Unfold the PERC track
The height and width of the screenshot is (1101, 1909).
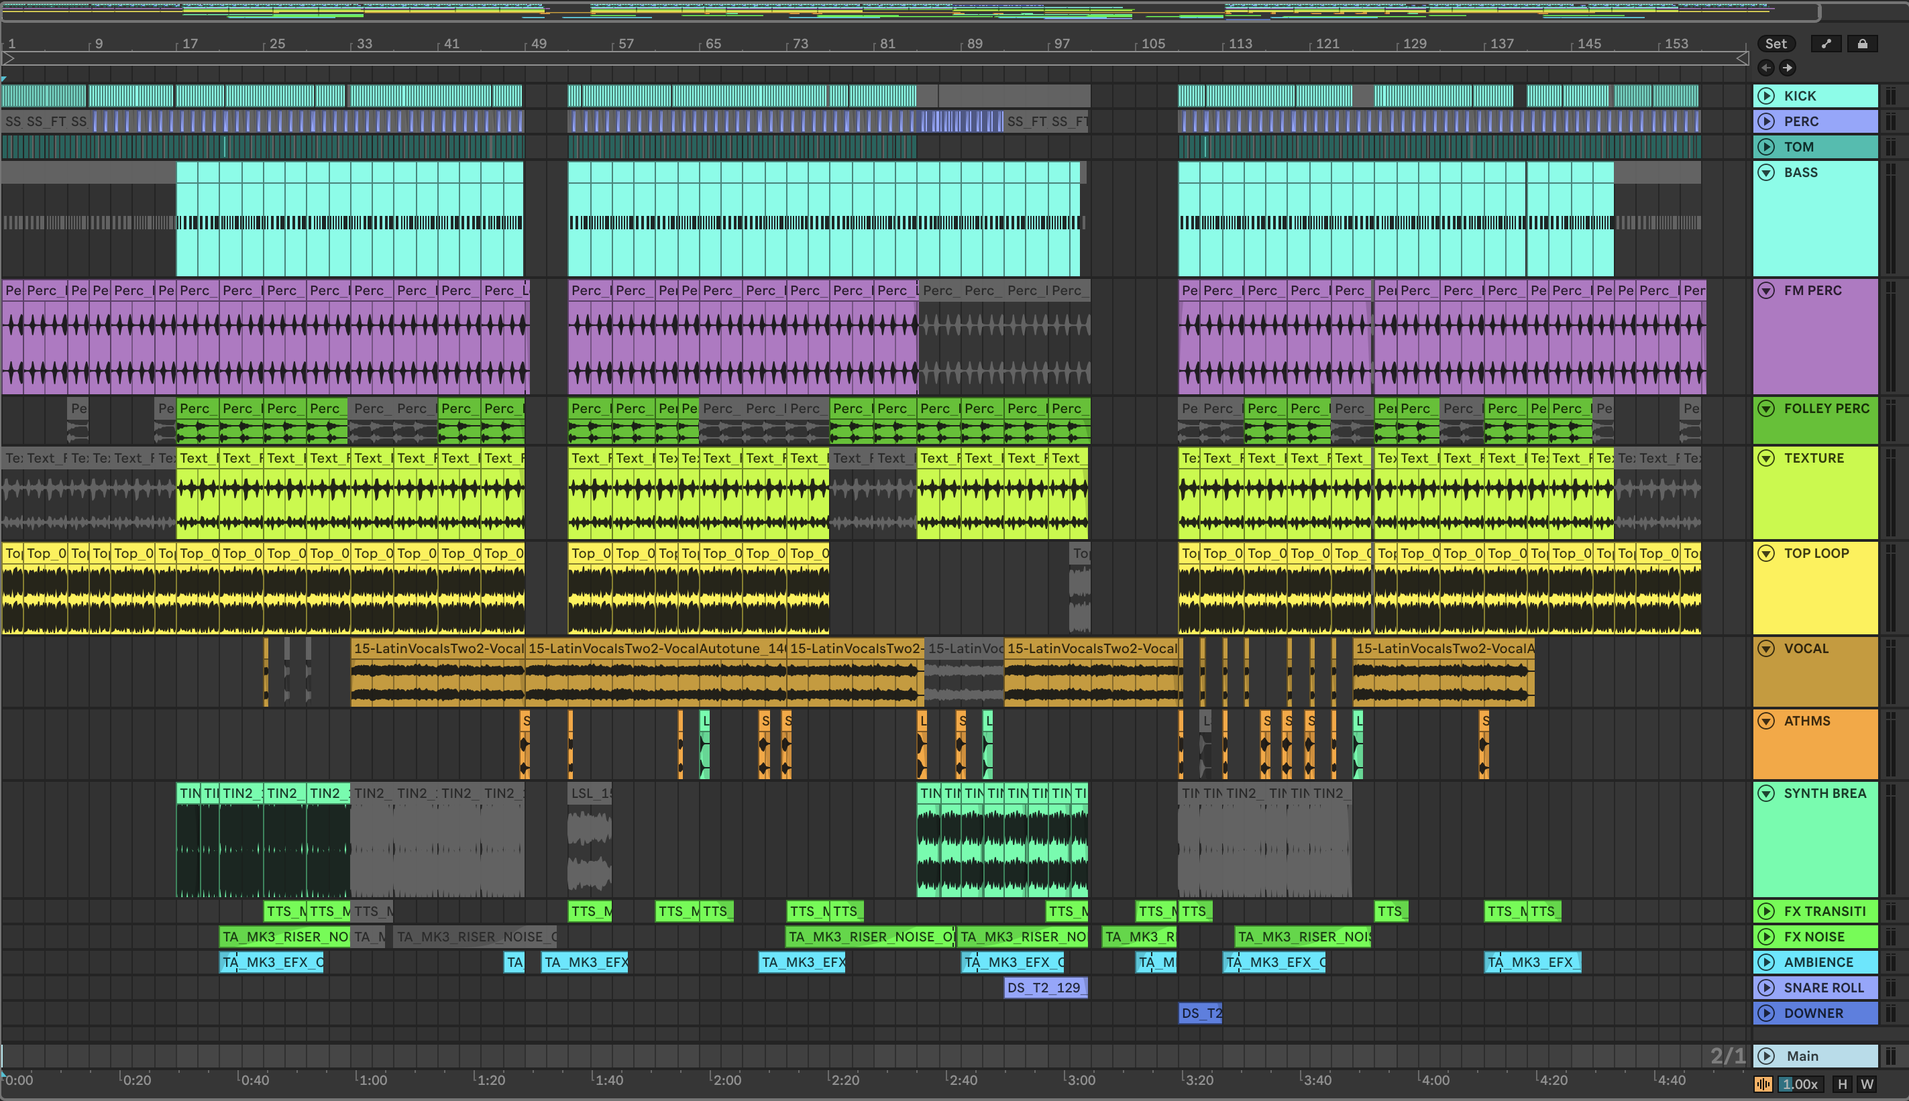click(x=1766, y=122)
